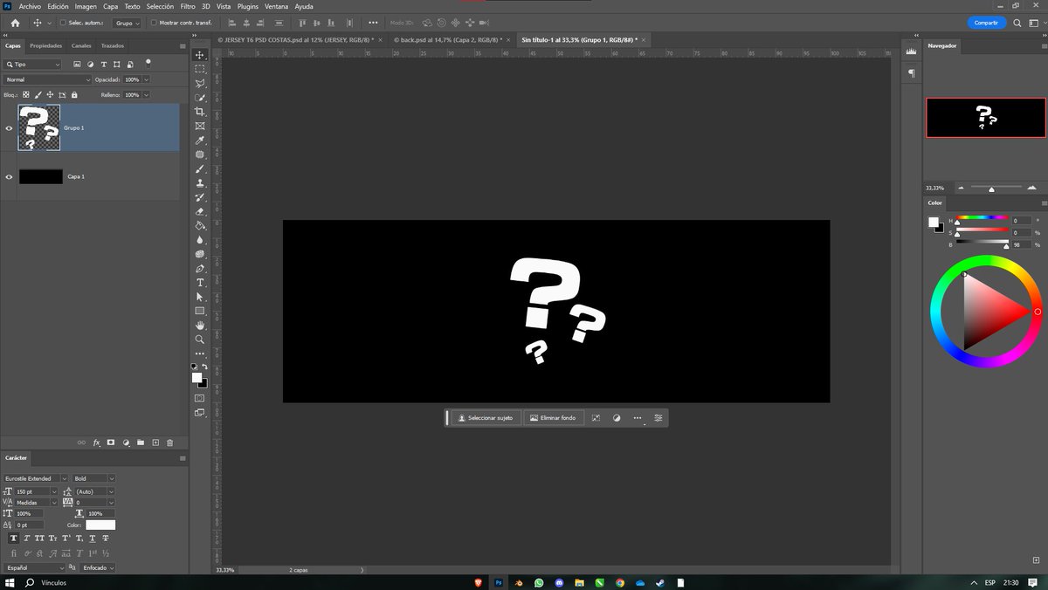
Task: Toggle Underline text style
Action: (x=93, y=539)
